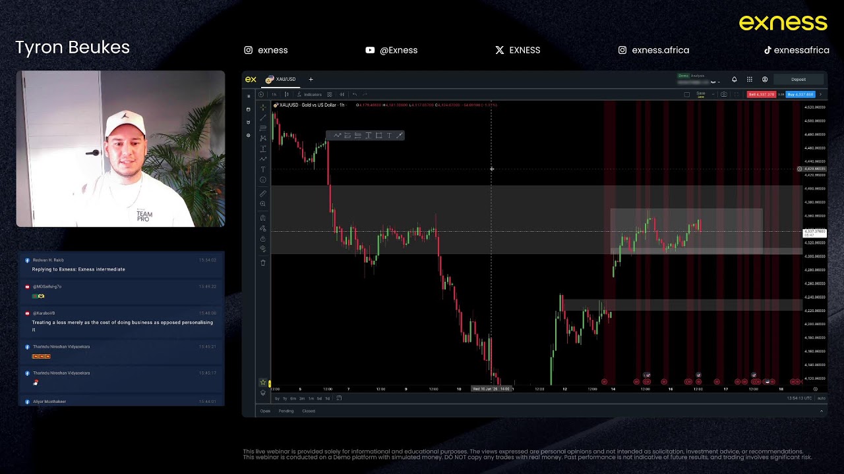Open the economic calendar sidebar icon
The width and height of the screenshot is (844, 474).
coord(249,109)
